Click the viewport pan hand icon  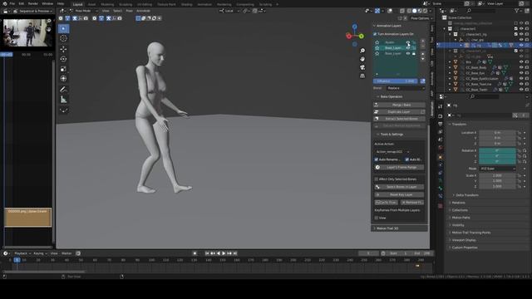pyautogui.click(x=362, y=59)
